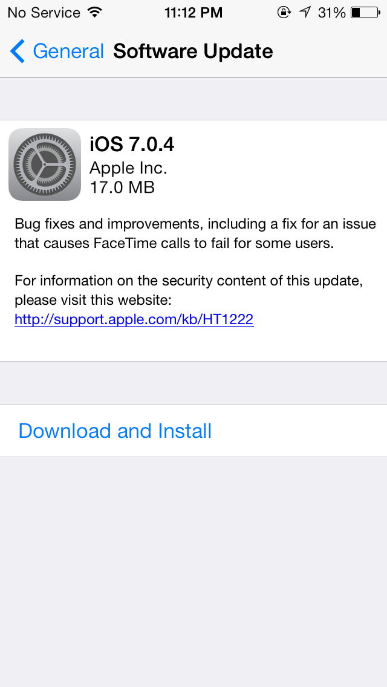
Task: Tap the location services arrow icon
Action: click(305, 12)
